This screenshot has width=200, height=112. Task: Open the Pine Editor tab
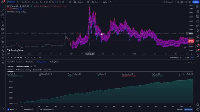tap(30, 62)
